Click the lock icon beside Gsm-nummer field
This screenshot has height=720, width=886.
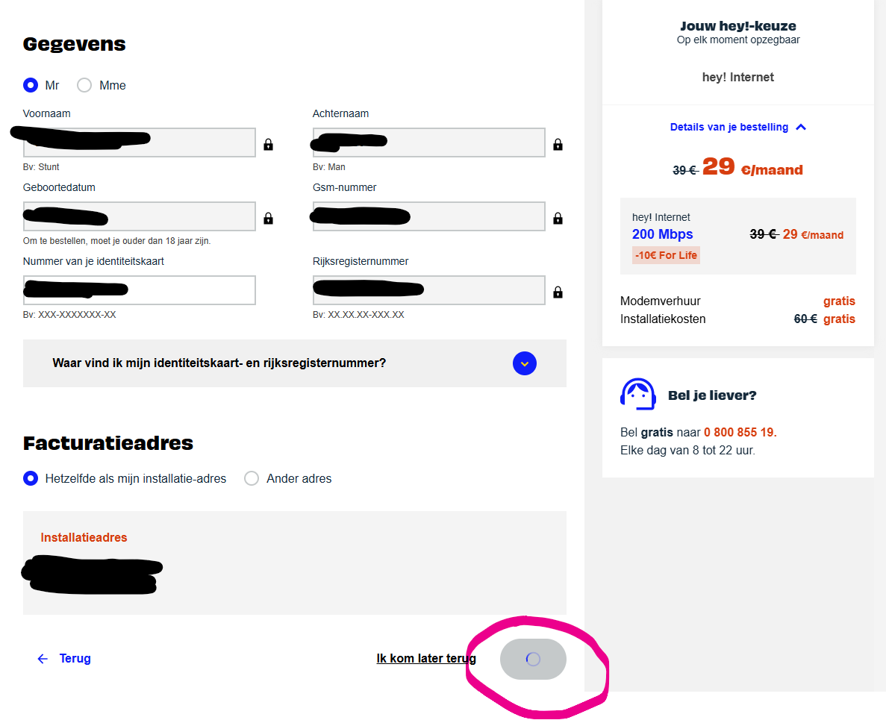click(558, 219)
